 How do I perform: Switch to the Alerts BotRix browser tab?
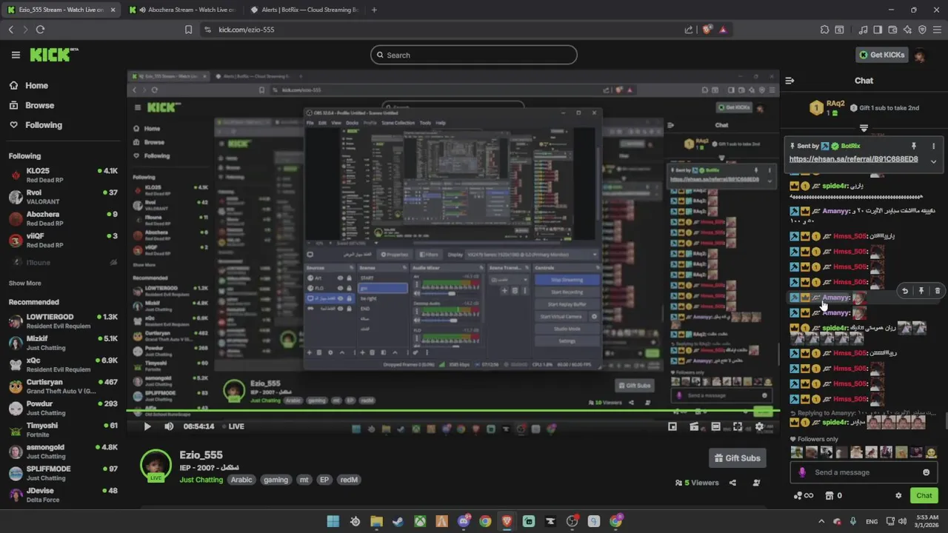pos(304,10)
